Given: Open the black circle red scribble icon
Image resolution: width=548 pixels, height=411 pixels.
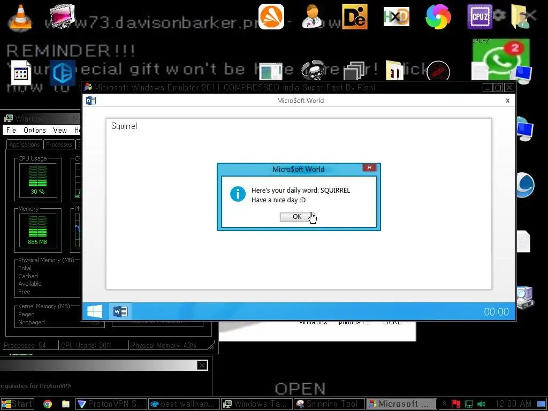Looking at the screenshot, I should coord(438,71).
